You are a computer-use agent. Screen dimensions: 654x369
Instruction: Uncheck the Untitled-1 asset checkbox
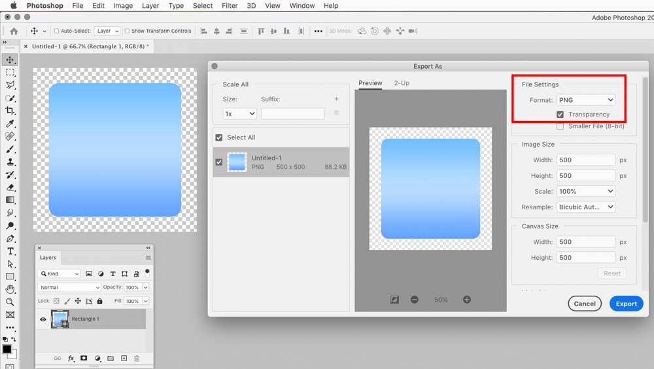point(219,162)
